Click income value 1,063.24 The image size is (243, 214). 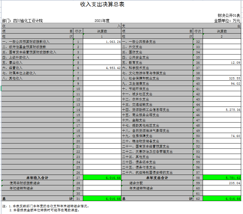(102, 42)
